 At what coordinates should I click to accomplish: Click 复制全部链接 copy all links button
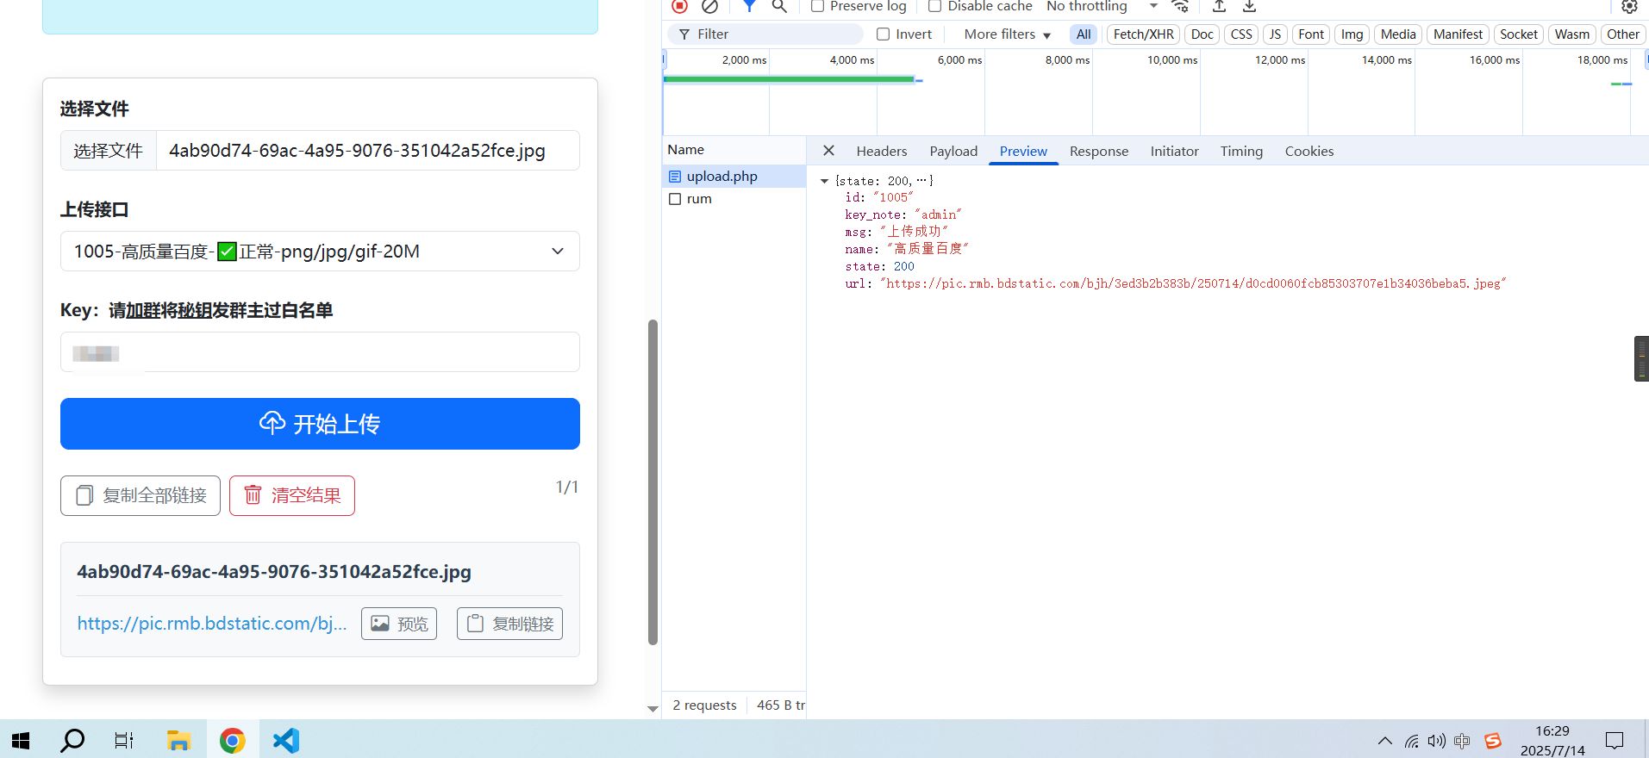pyautogui.click(x=141, y=495)
